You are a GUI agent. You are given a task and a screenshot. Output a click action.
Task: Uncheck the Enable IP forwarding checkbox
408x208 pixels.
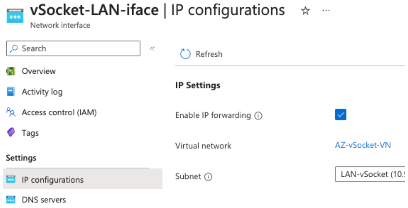pos(340,115)
